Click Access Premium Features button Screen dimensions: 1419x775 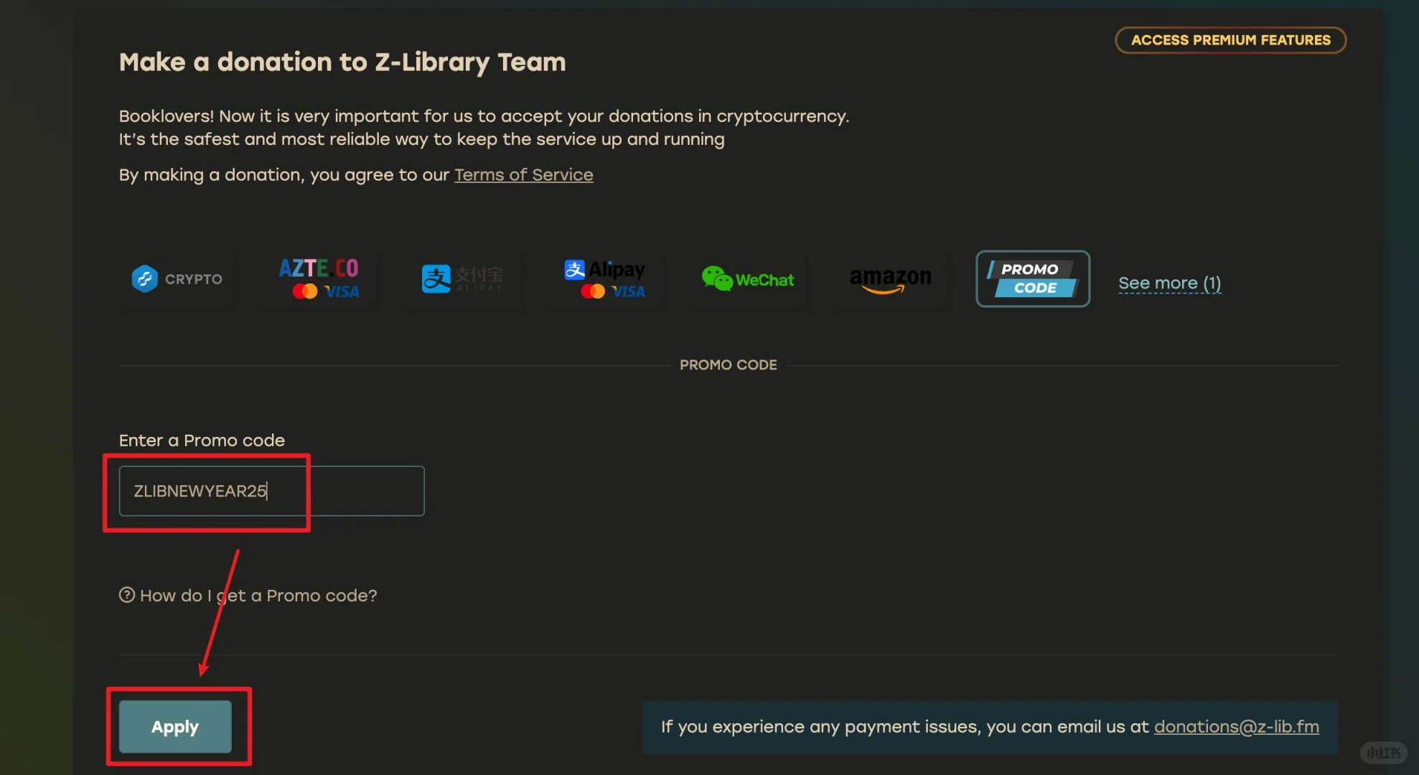[1230, 40]
